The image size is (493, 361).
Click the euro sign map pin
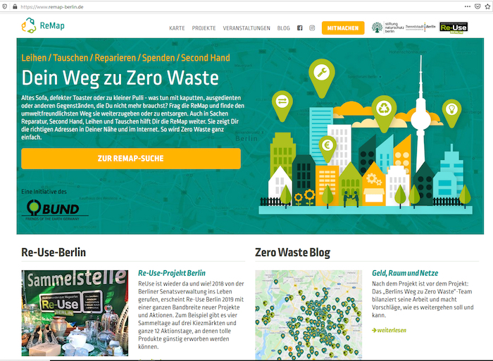pos(327,149)
